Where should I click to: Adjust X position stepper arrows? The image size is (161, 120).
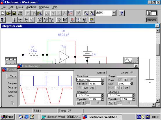click(103, 84)
